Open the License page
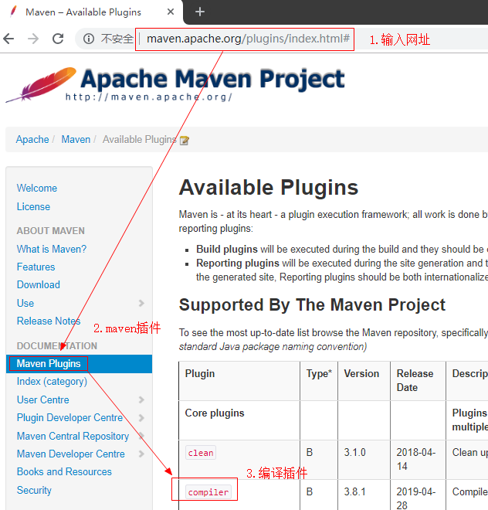 (x=33, y=206)
